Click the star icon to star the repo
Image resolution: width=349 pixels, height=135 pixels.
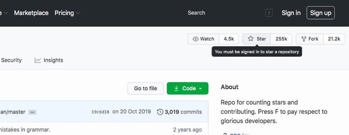251,39
